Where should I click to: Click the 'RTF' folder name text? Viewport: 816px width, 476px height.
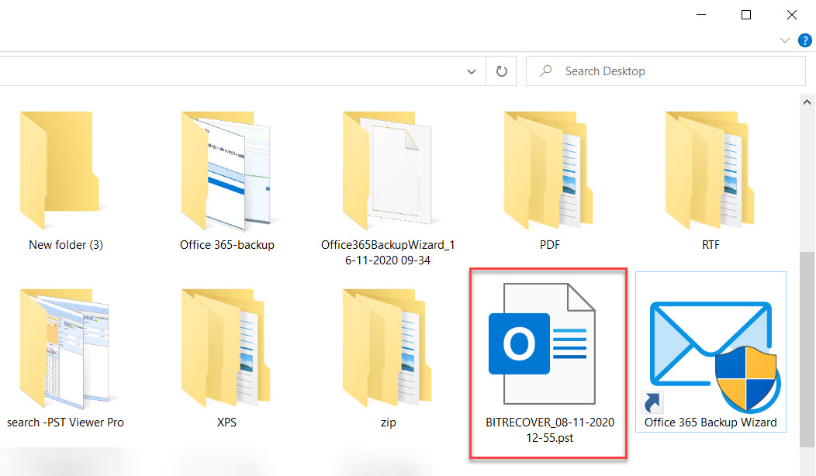click(x=711, y=245)
